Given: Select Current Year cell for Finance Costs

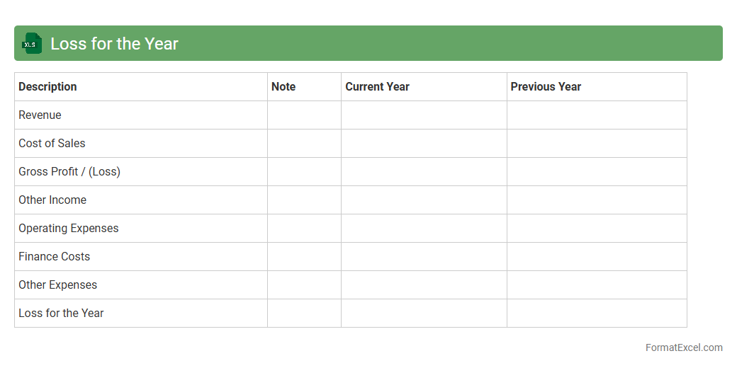Looking at the screenshot, I should 424,256.
